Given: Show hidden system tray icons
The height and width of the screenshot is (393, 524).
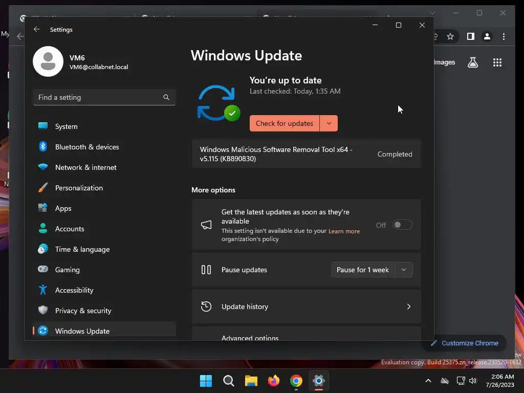Looking at the screenshot, I should 428,381.
